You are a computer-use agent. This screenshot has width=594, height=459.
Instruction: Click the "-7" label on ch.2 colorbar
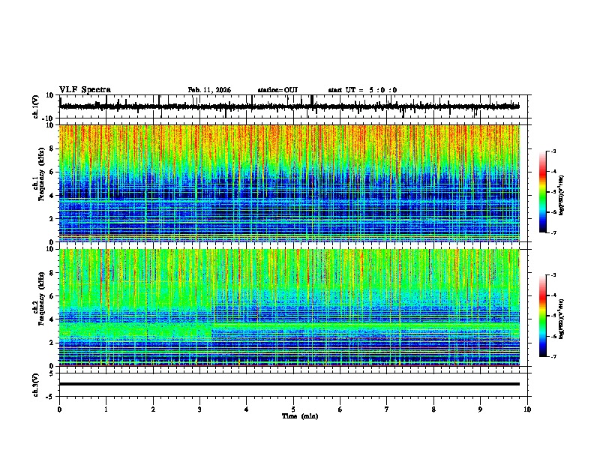[x=553, y=356]
